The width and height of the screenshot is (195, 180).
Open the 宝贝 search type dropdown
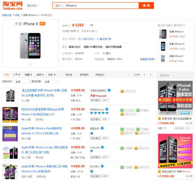tap(59, 6)
